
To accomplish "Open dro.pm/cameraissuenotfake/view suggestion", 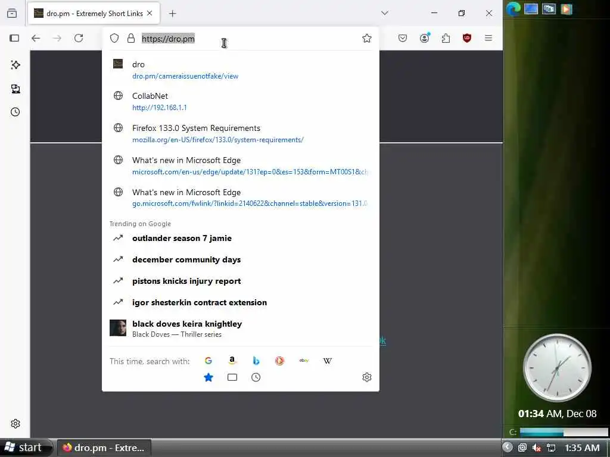I will pyautogui.click(x=240, y=70).
